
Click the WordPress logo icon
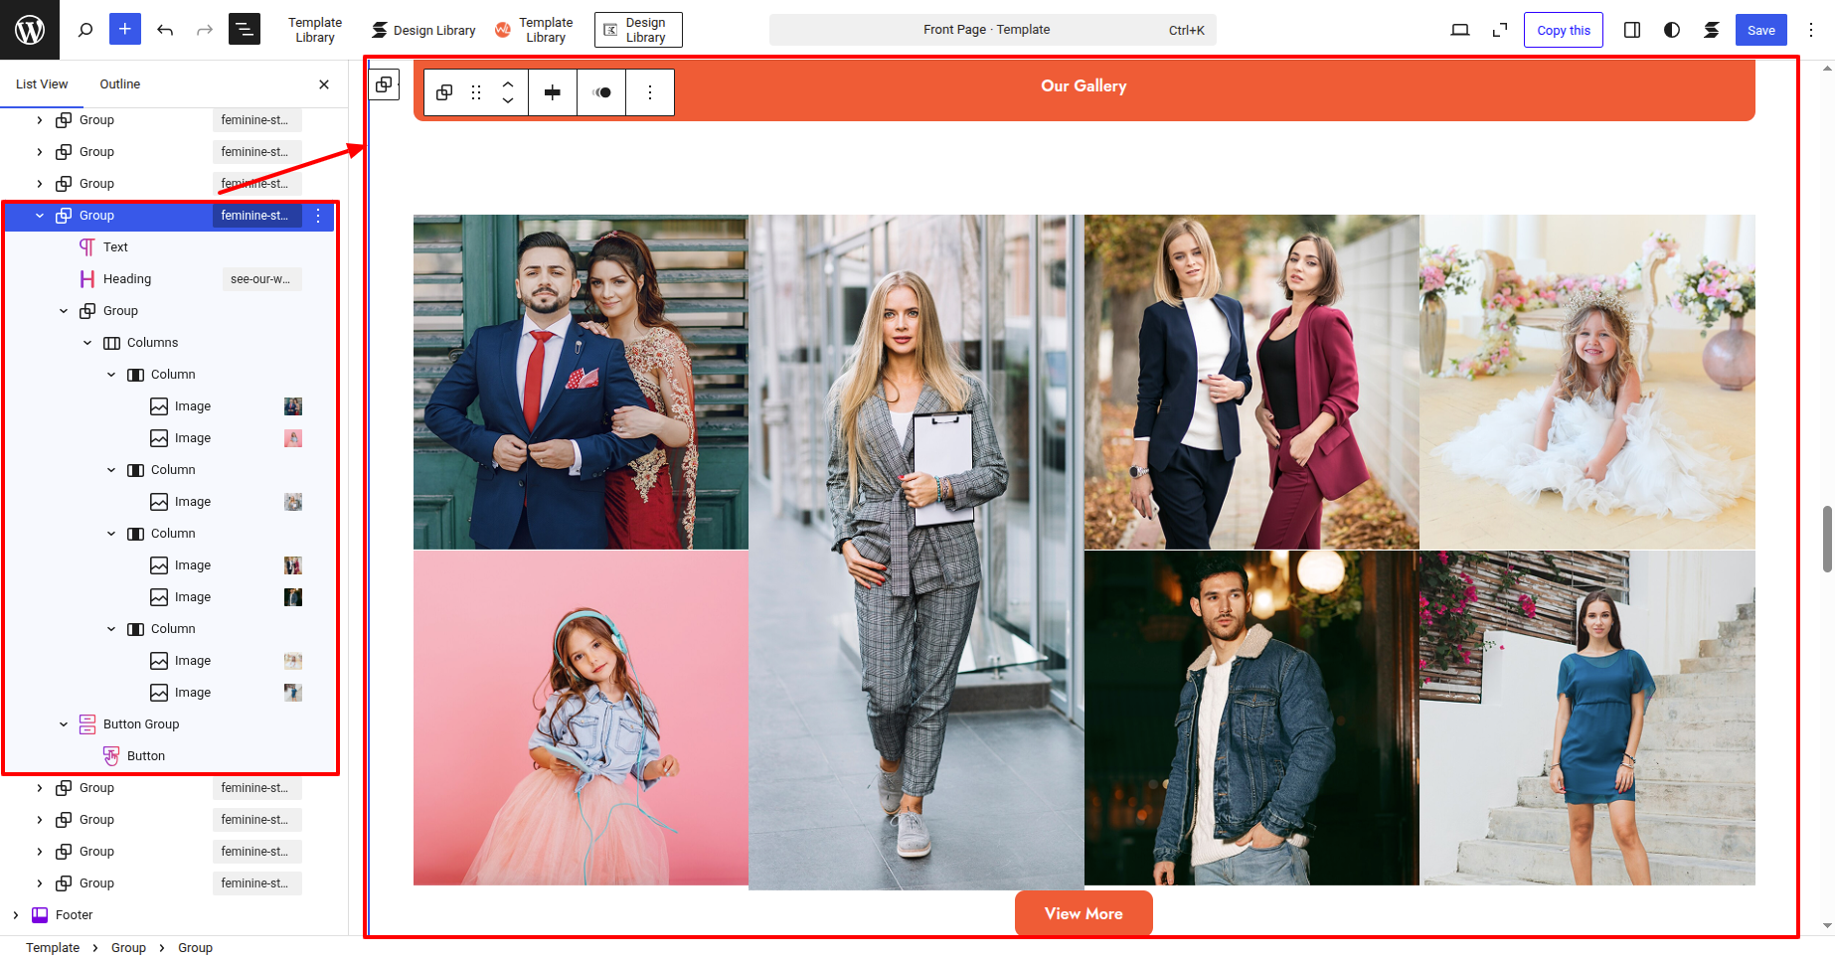[30, 30]
